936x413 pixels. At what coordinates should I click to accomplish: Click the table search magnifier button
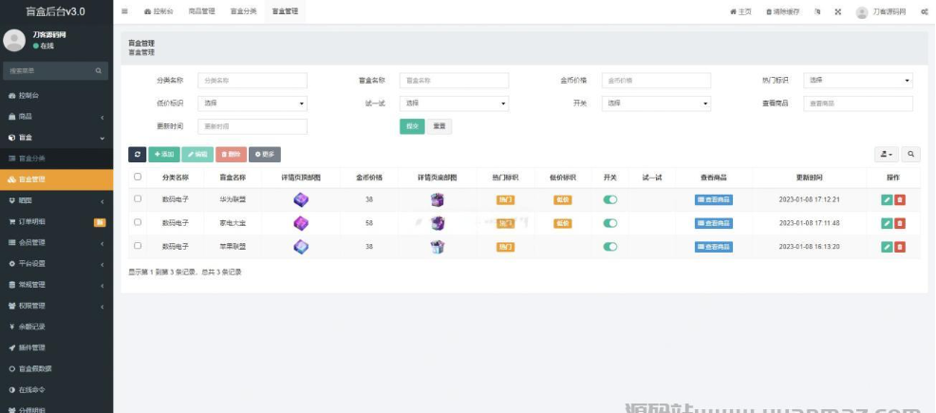tap(911, 154)
